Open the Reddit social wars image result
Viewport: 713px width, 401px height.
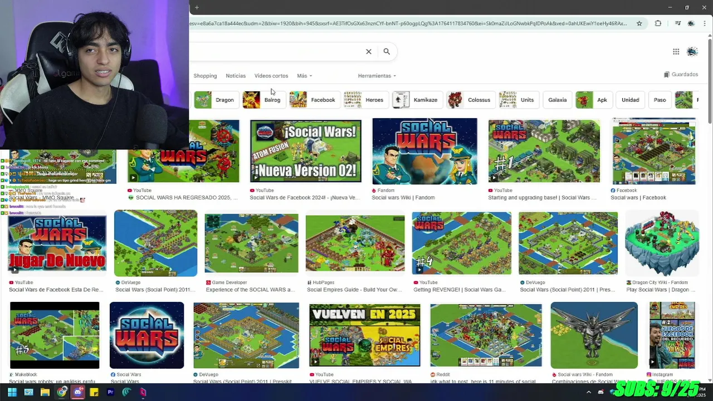[x=486, y=335]
